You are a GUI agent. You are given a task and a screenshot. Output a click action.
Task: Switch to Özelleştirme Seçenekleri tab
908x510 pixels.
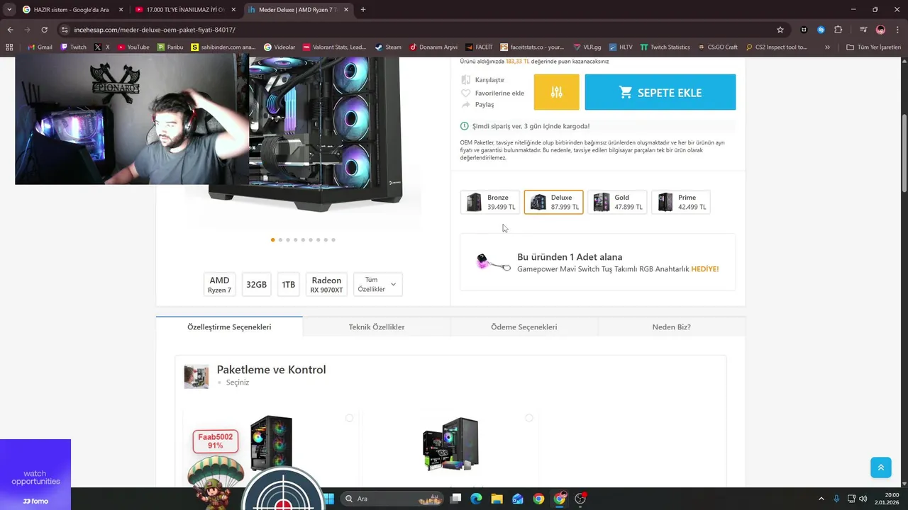coord(229,327)
